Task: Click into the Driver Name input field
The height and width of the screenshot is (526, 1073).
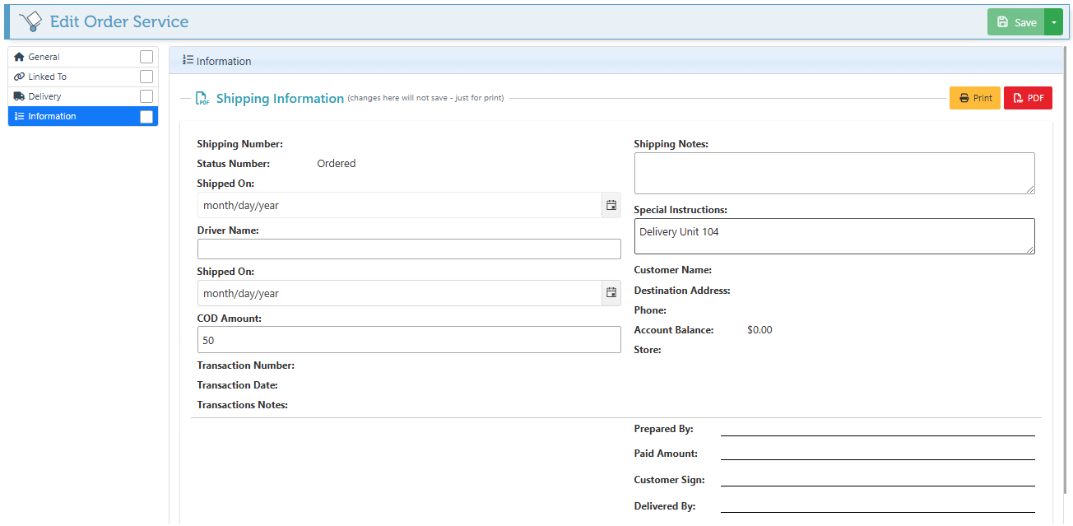Action: pos(409,249)
